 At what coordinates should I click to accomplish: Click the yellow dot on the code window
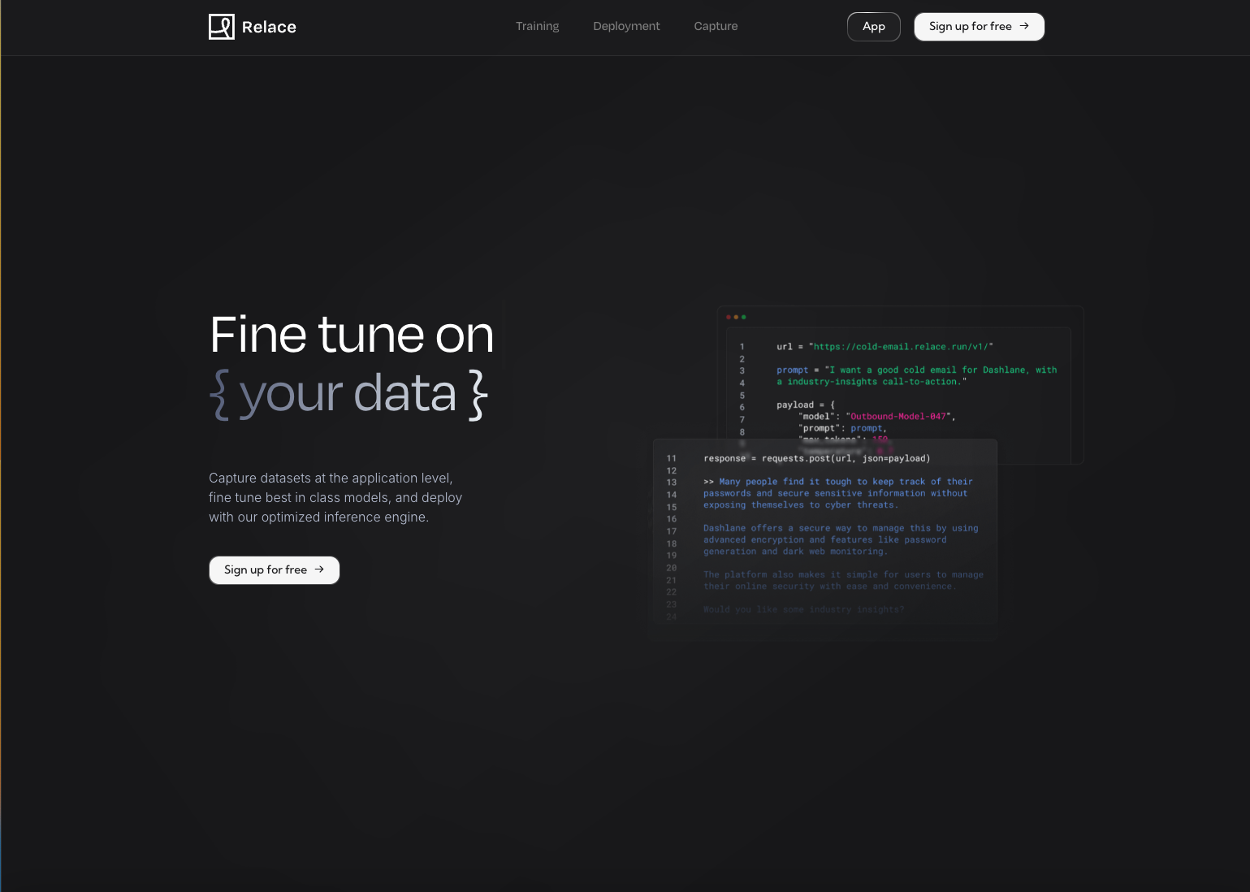pos(737,317)
